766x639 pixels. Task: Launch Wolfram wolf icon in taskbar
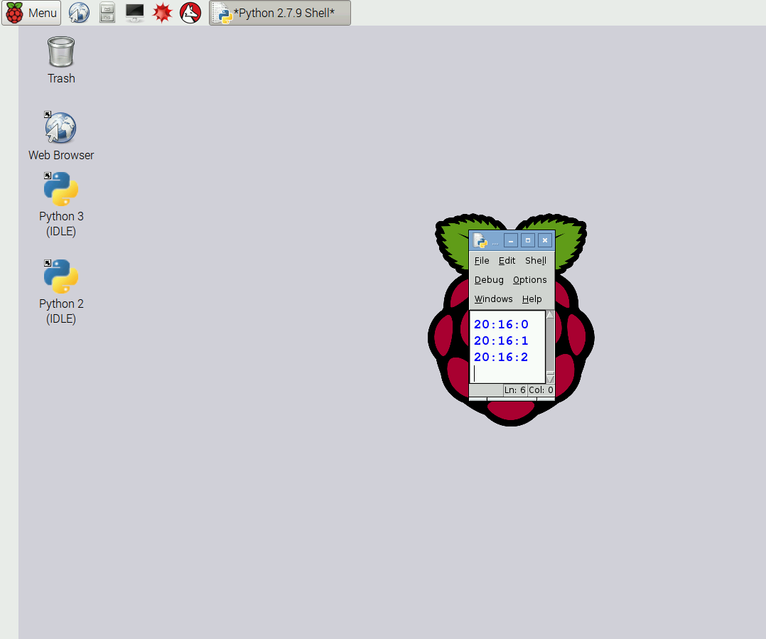pyautogui.click(x=190, y=13)
